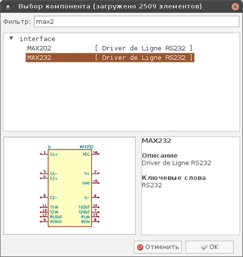The height and width of the screenshot is (257, 243).
Task: Focus the filter field containing max2
Action: pyautogui.click(x=137, y=22)
